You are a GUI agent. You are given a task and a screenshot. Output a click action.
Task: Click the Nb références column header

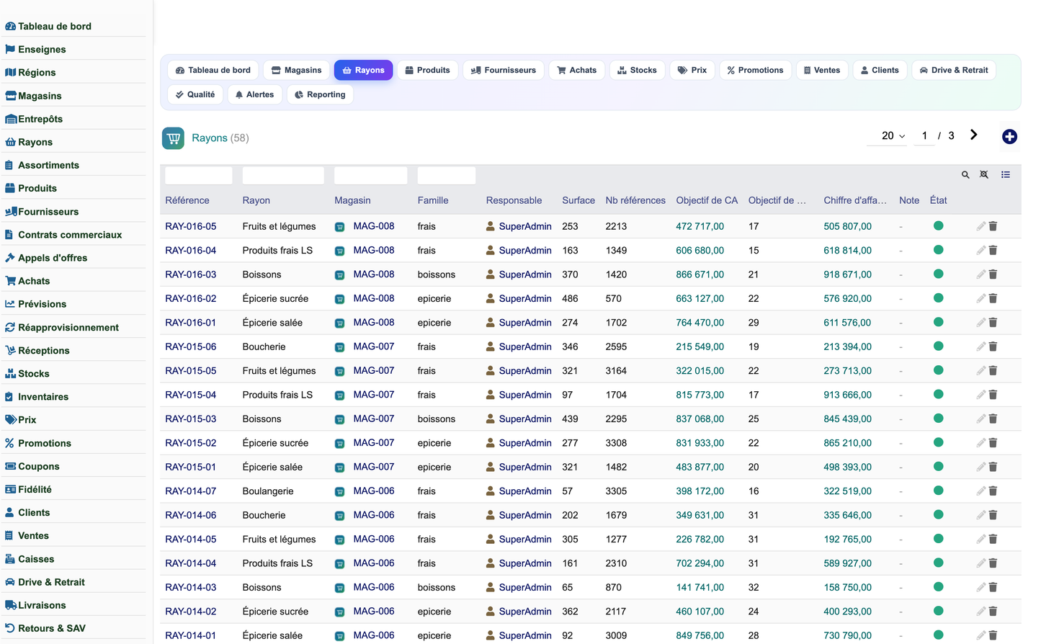635,200
